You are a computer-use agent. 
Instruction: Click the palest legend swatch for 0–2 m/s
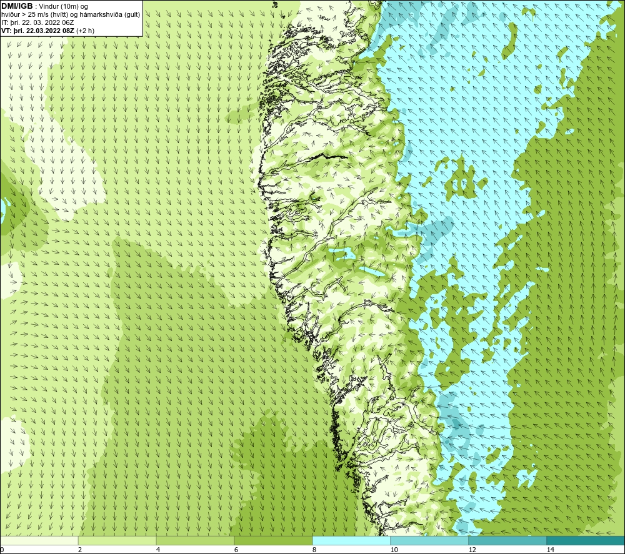pyautogui.click(x=39, y=540)
